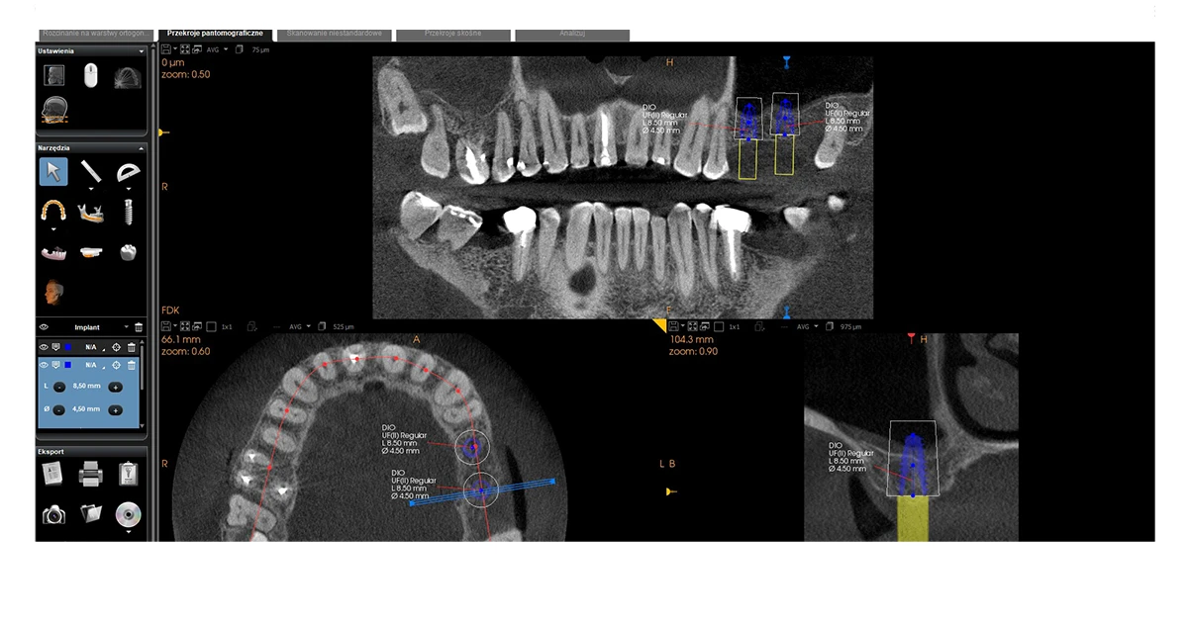Open the clipboard export icon
The width and height of the screenshot is (1188, 623).
tap(128, 475)
